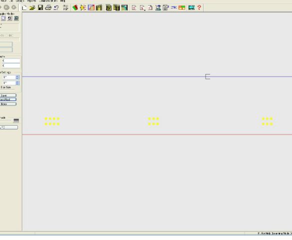Click the left group of eight yellow stars
Image resolution: width=292 pixels, height=240 pixels.
52,121
